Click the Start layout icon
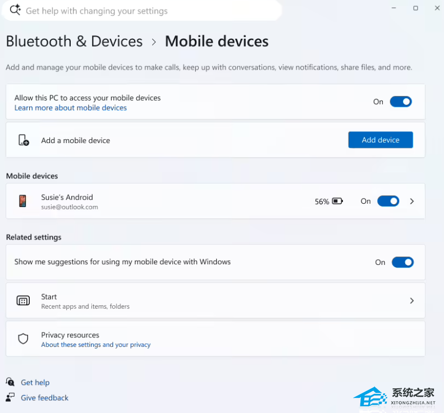 (x=23, y=301)
